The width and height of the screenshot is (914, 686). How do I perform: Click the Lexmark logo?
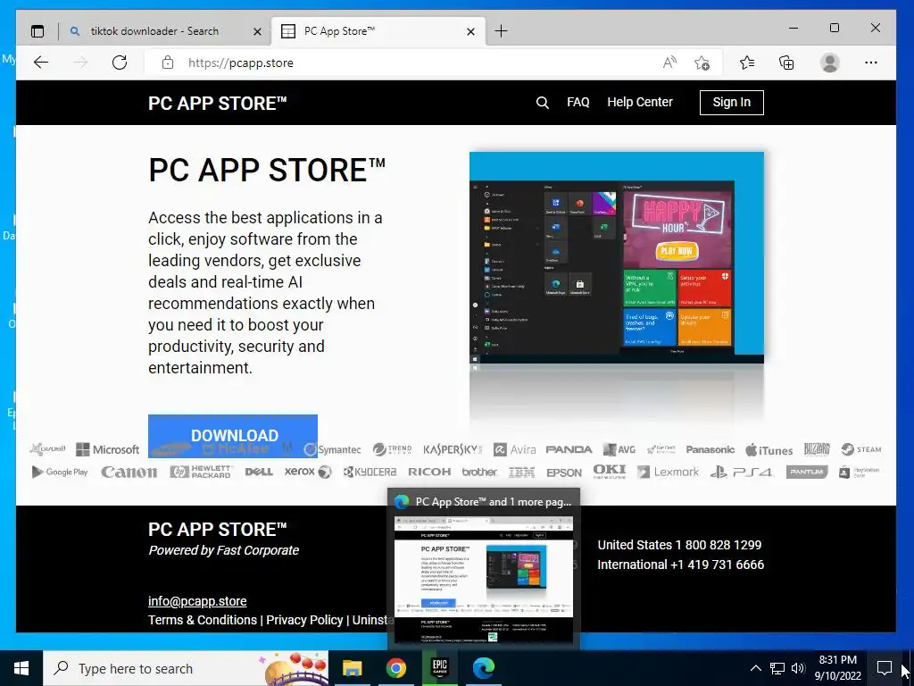[668, 472]
